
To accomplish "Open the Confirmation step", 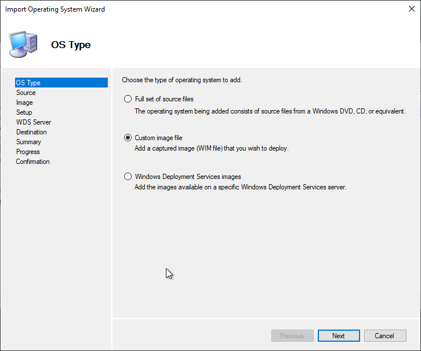I will point(32,162).
